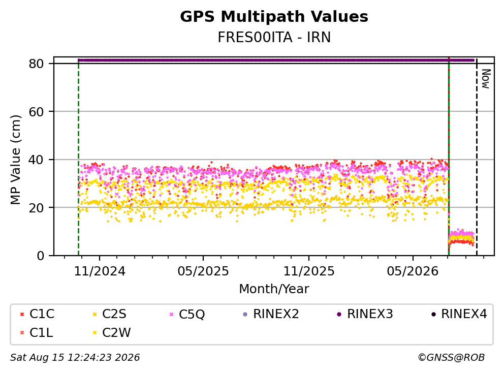
Task: Click the 05/2025 x-axis tick label
Action: (203, 271)
